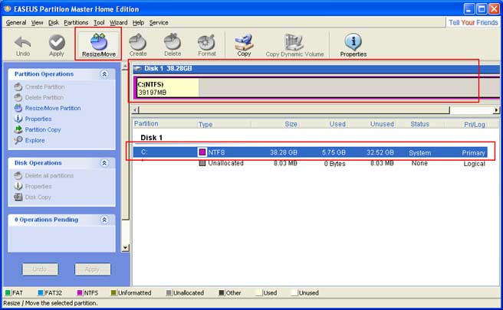Click the Delete toolbar icon
The image size is (503, 310).
(173, 45)
